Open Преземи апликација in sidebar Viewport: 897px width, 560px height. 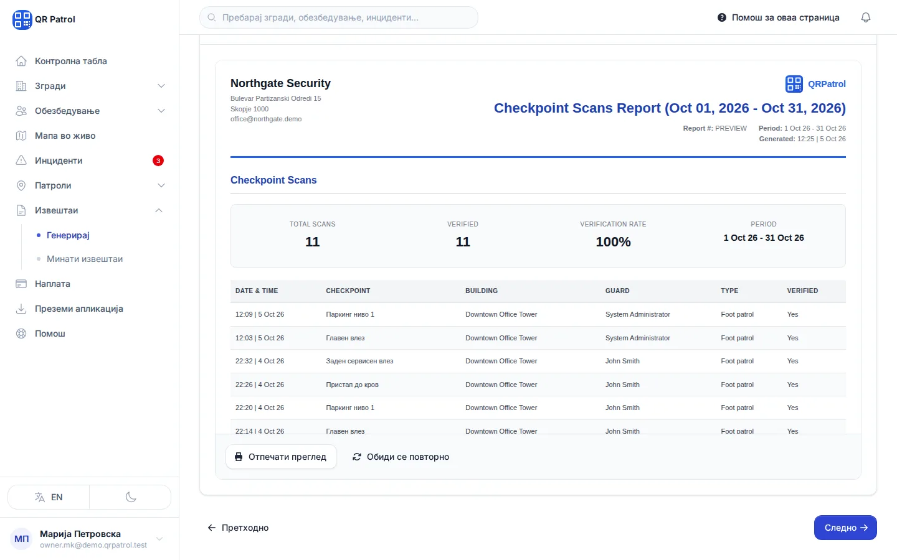pos(90,309)
